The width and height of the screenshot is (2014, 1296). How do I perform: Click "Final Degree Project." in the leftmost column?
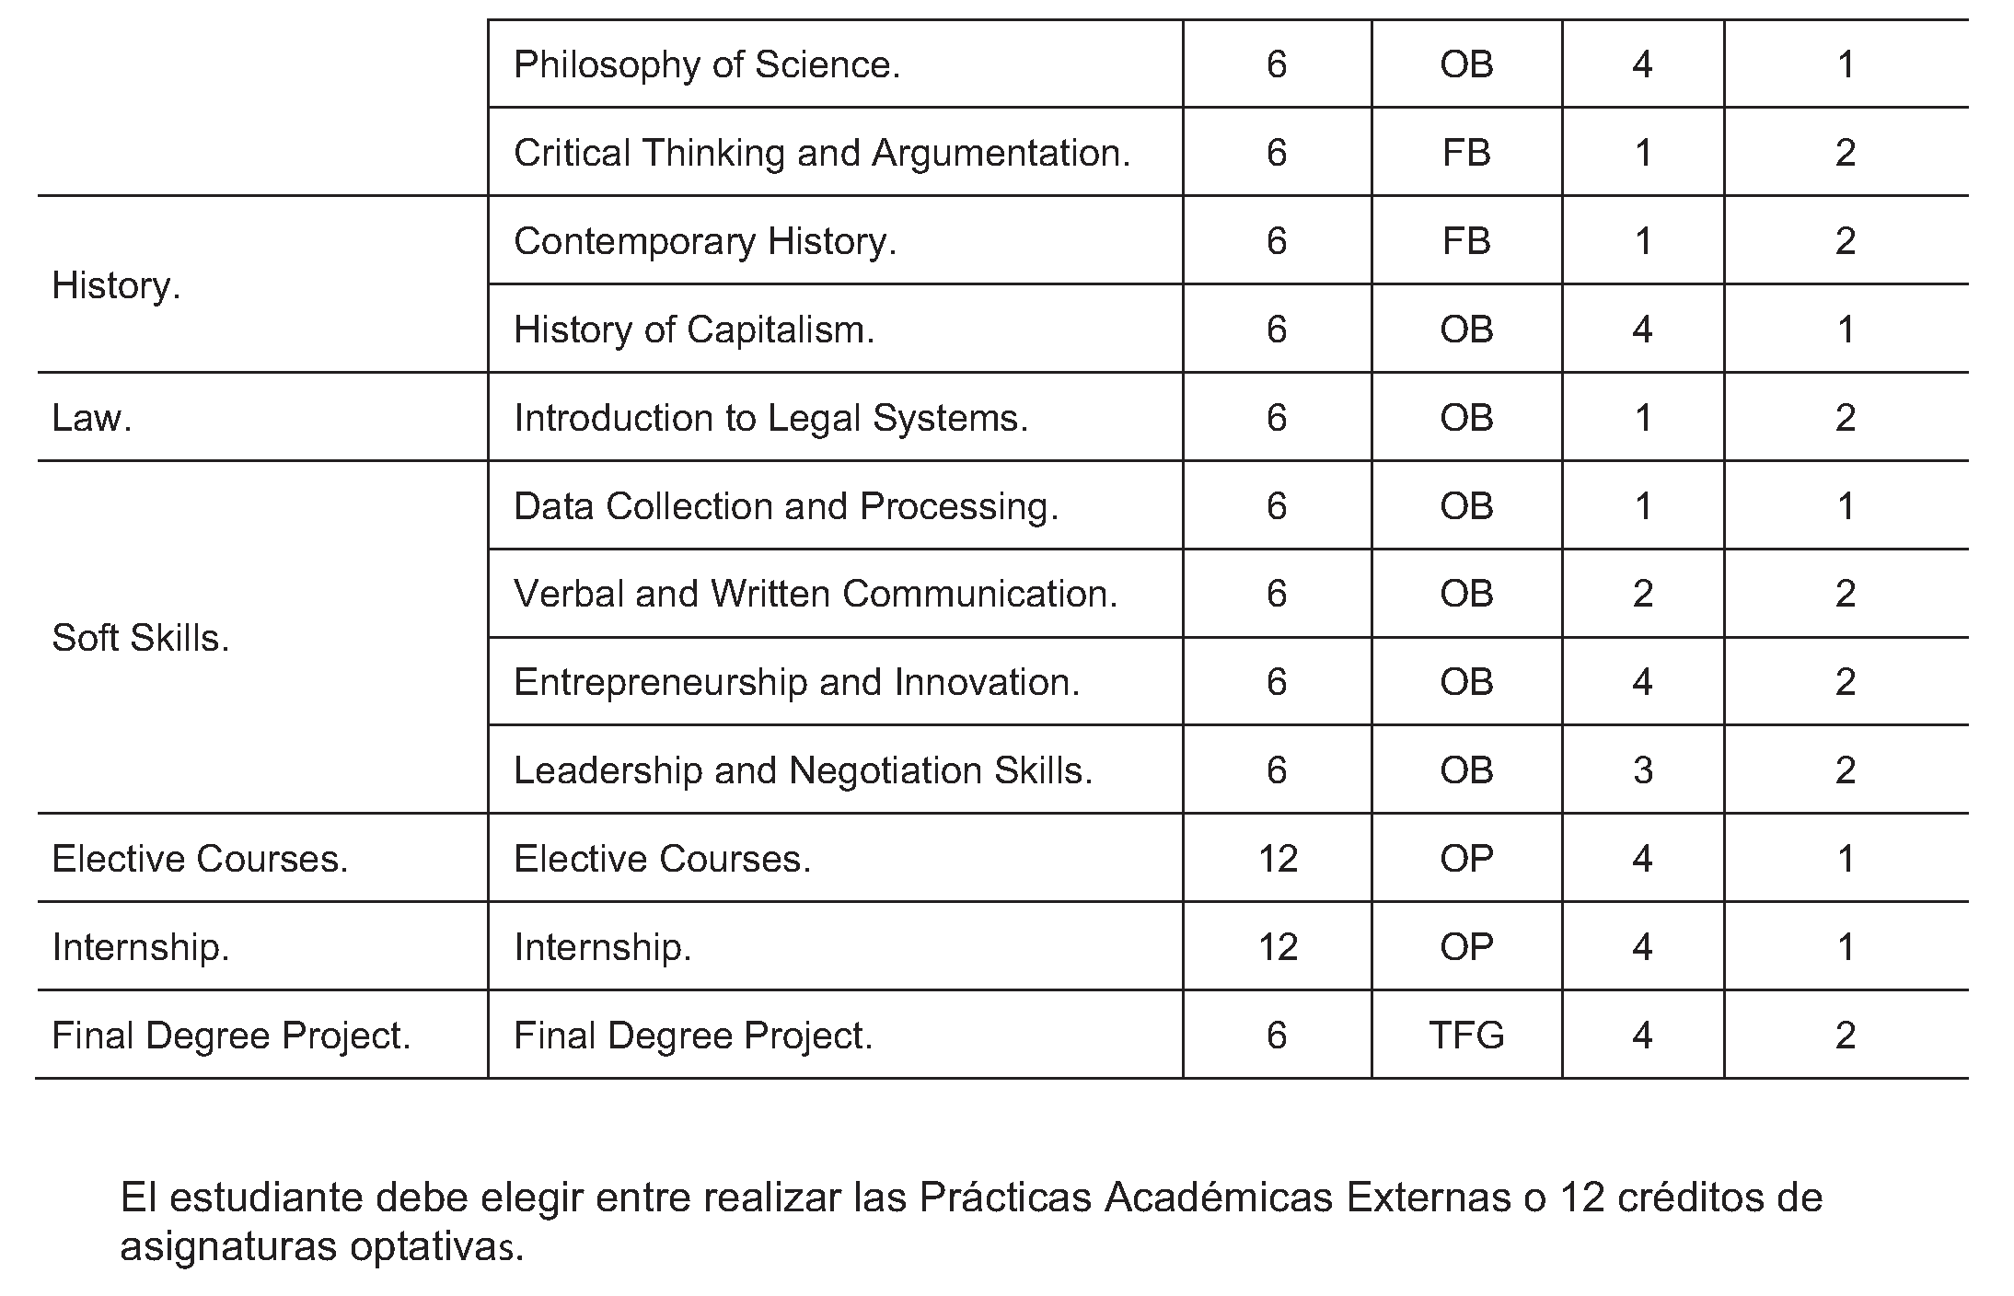pos(231,1036)
